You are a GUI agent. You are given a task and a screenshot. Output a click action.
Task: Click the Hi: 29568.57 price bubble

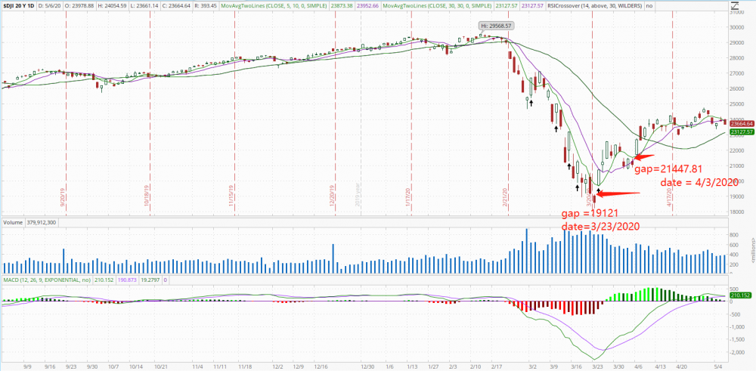(497, 26)
